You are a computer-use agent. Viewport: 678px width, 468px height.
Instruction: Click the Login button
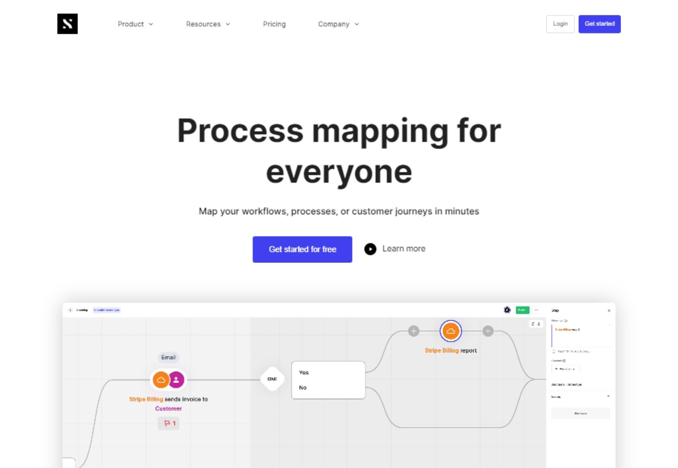[x=560, y=24]
